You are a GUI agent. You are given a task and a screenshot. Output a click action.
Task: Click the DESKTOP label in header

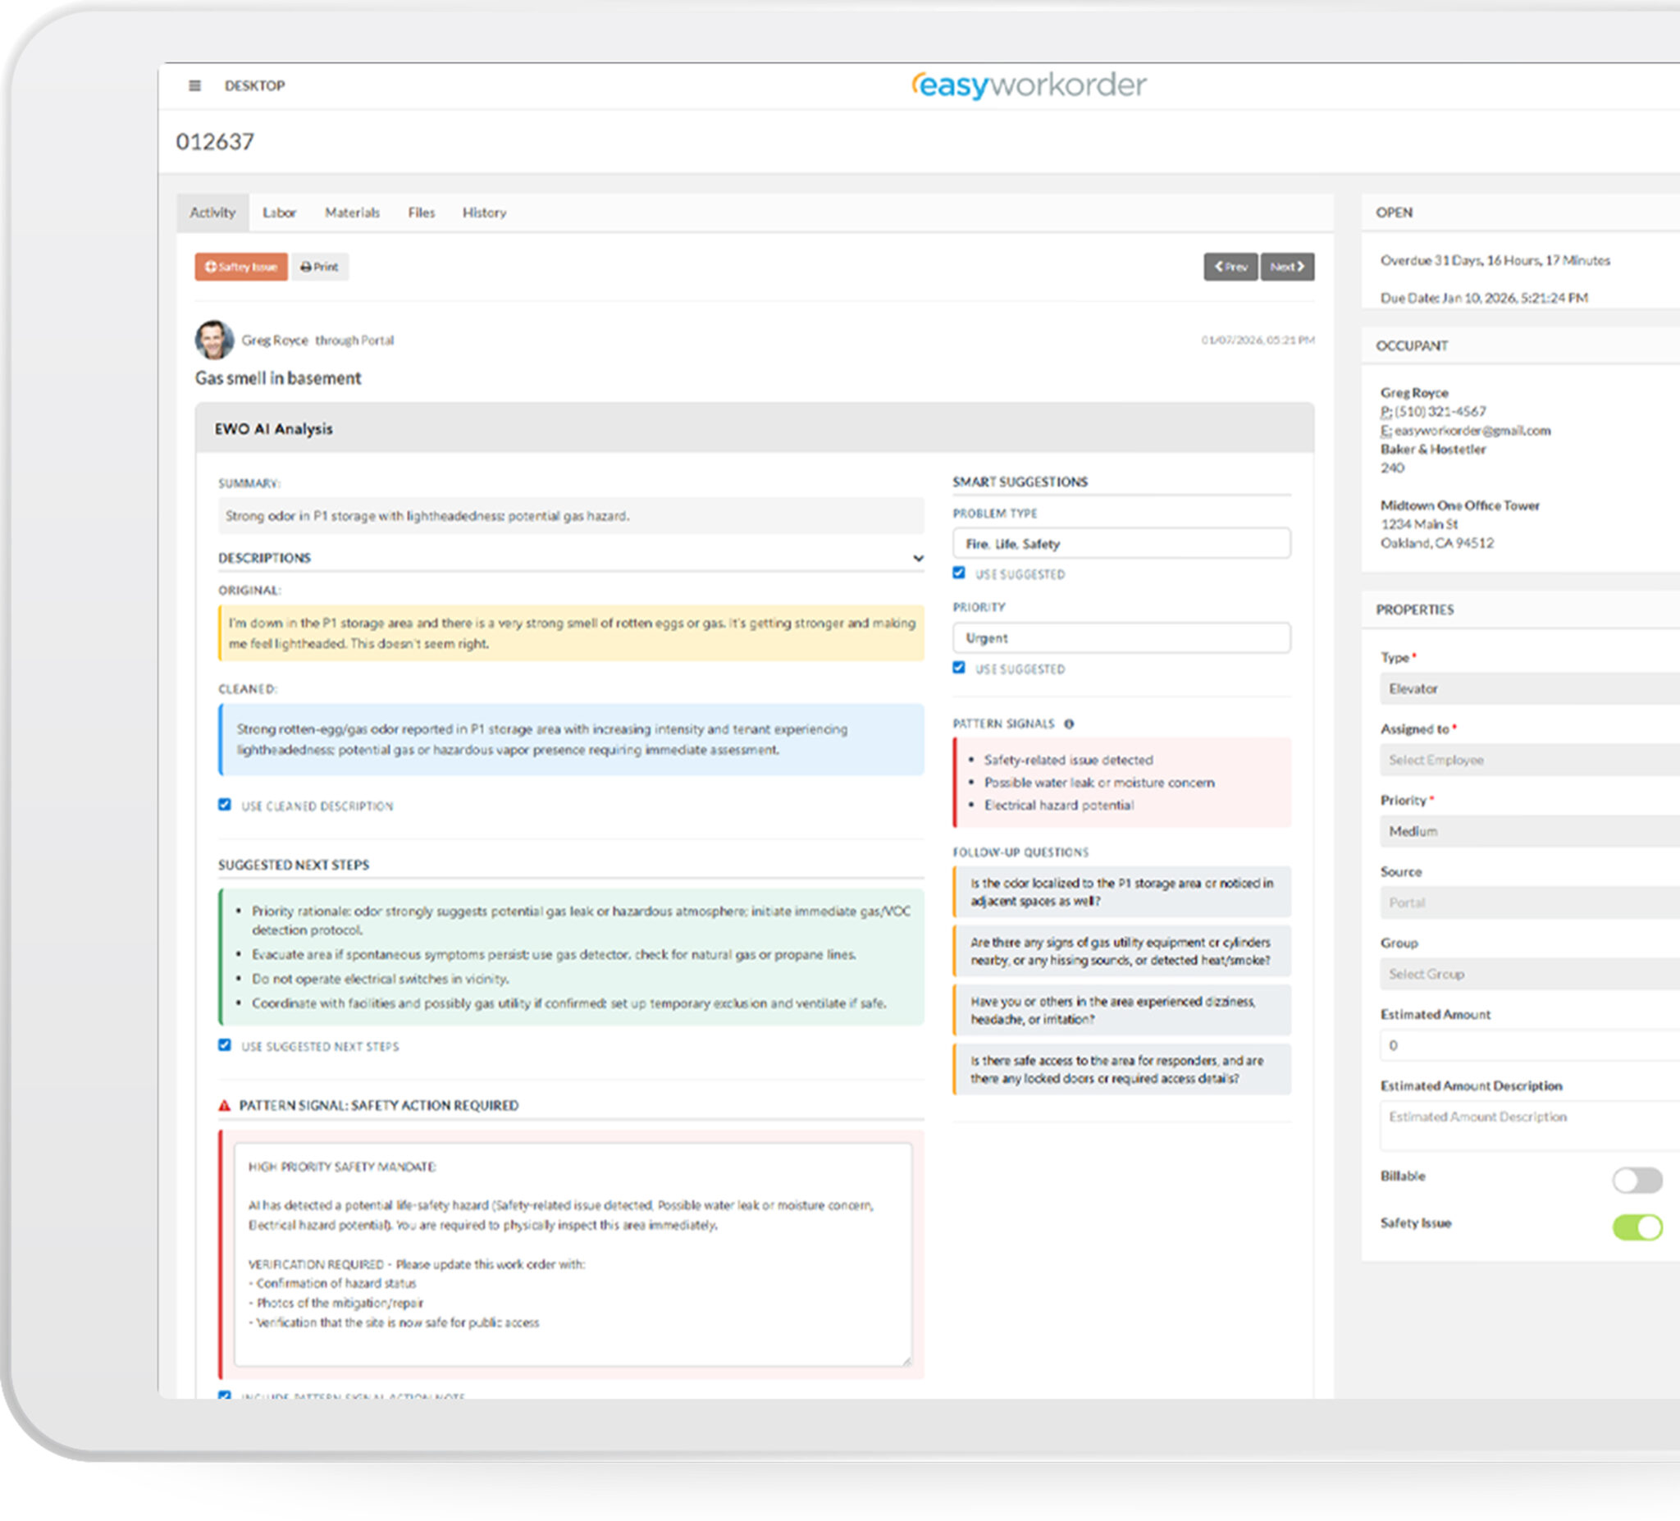(x=255, y=86)
